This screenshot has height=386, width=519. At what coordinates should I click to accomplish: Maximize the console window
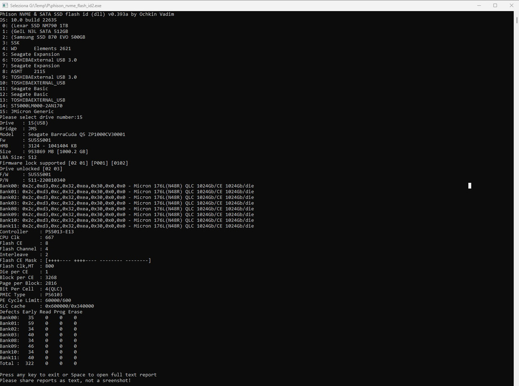[x=495, y=5]
